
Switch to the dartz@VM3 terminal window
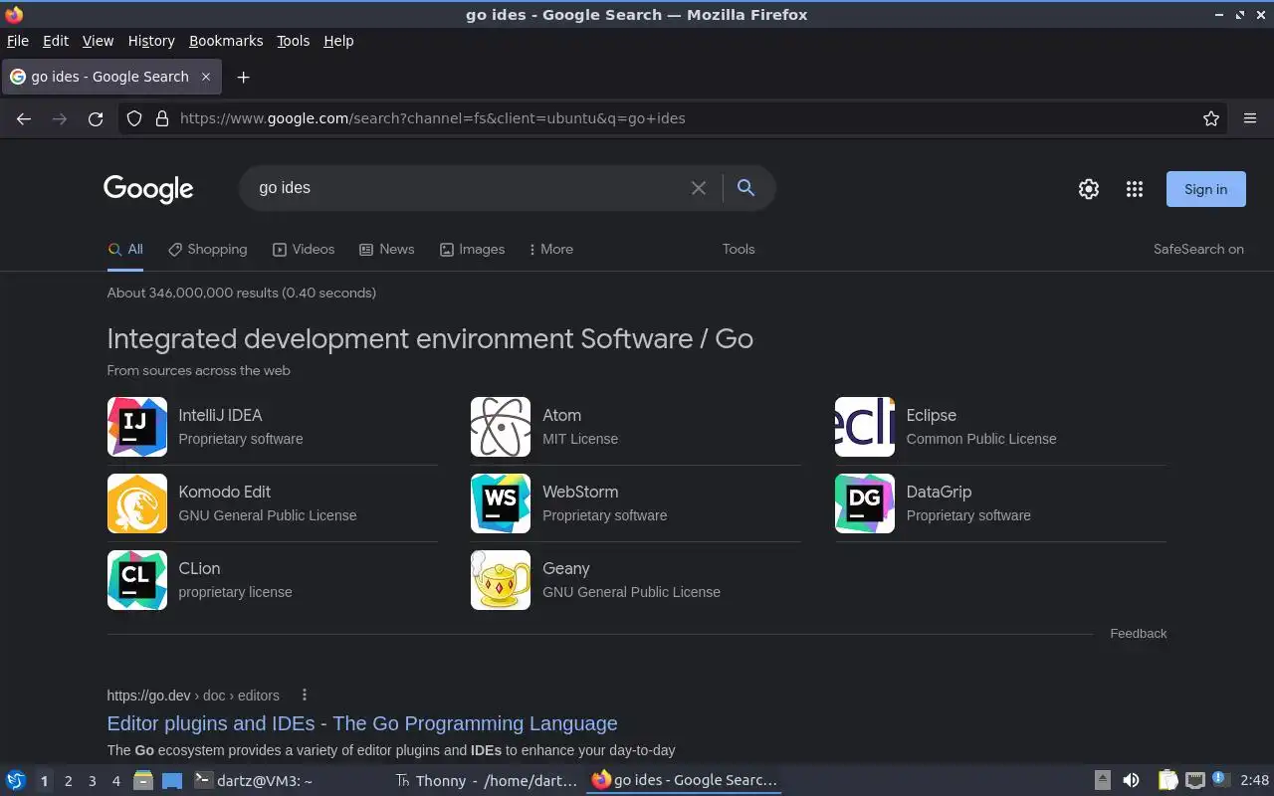click(x=254, y=781)
